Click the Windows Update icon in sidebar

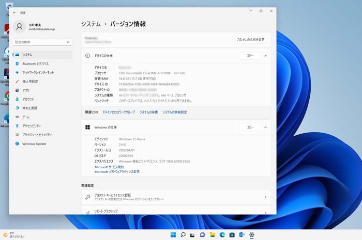(x=17, y=143)
